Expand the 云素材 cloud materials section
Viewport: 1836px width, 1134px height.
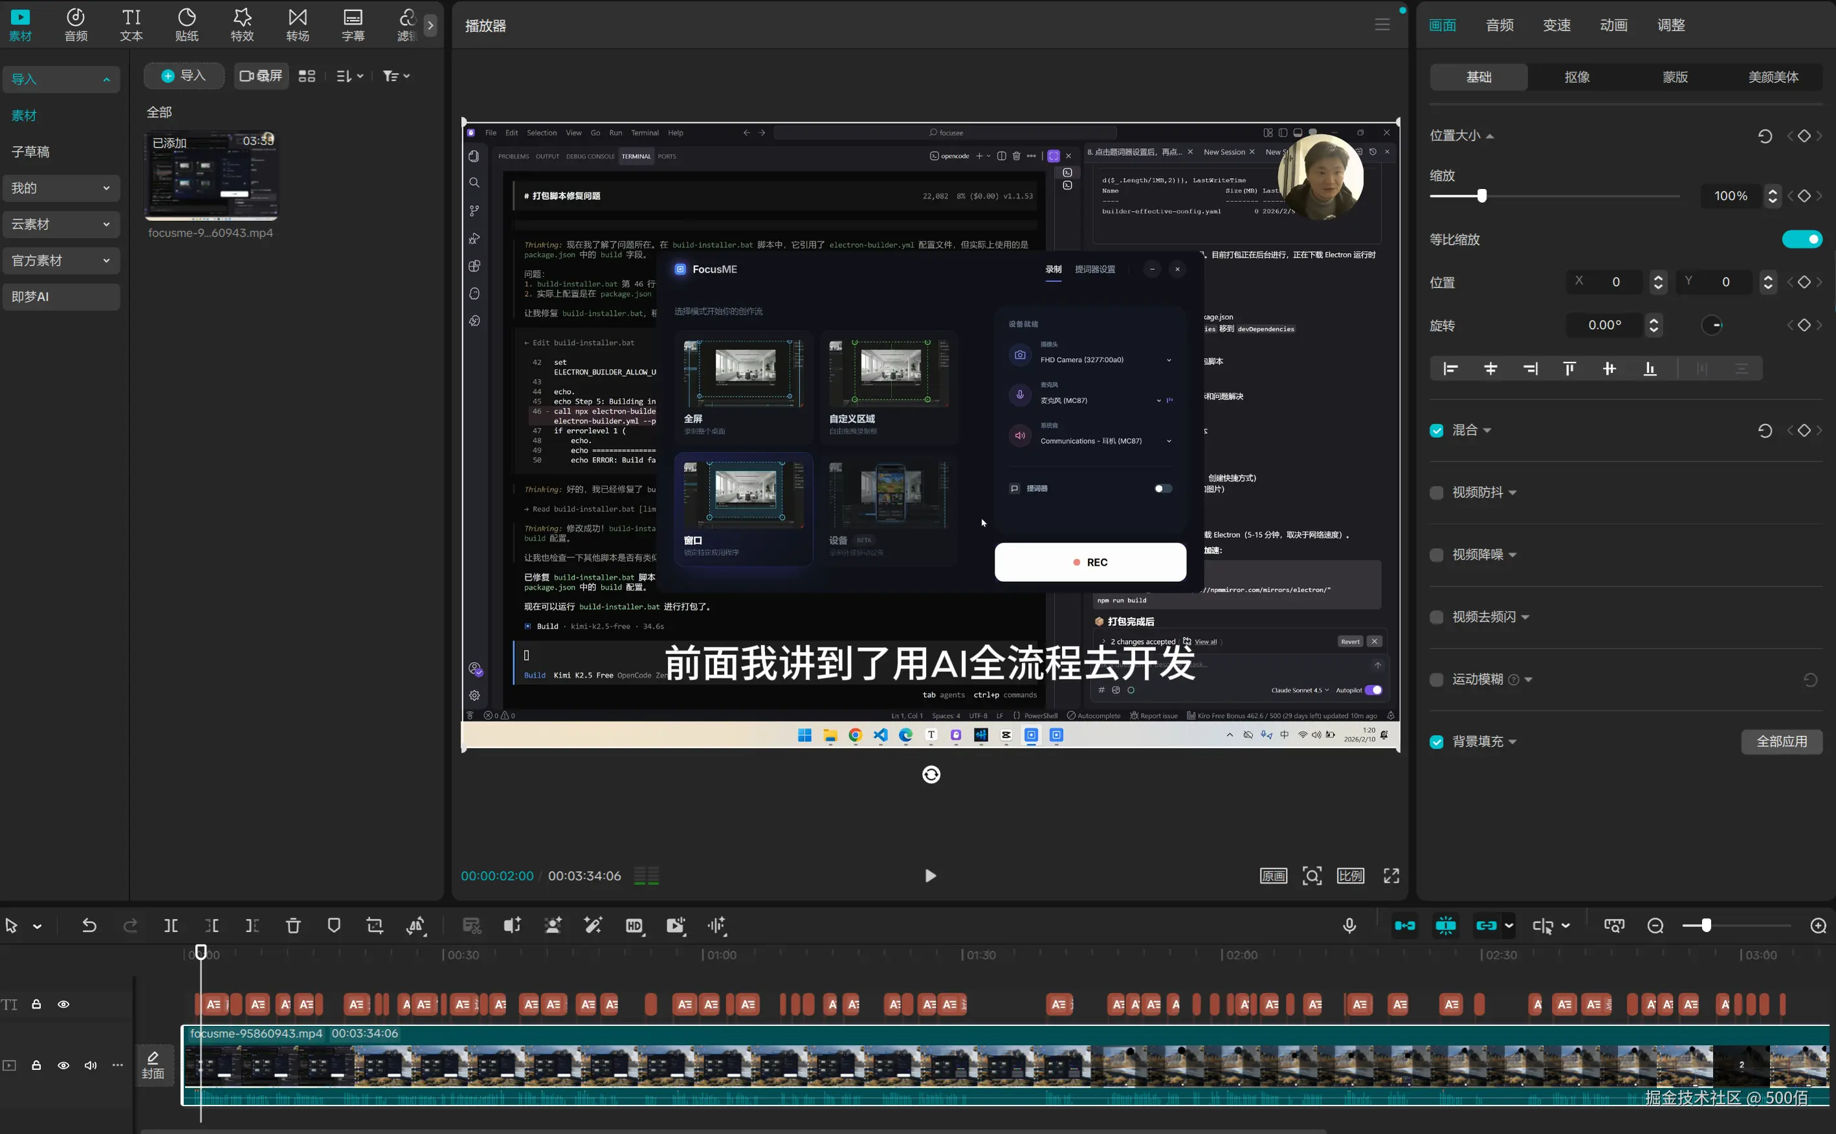pyautogui.click(x=60, y=224)
